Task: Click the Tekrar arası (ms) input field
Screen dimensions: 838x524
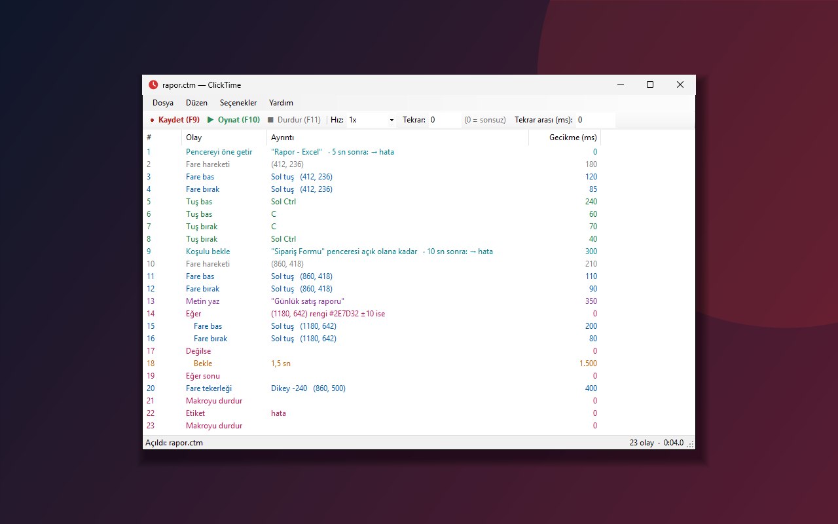Action: pos(595,120)
